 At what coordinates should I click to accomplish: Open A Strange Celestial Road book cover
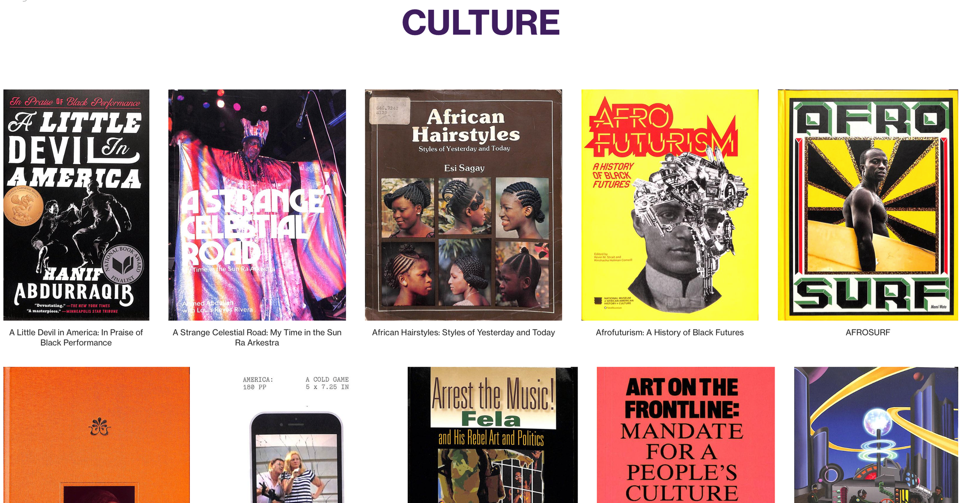[257, 205]
